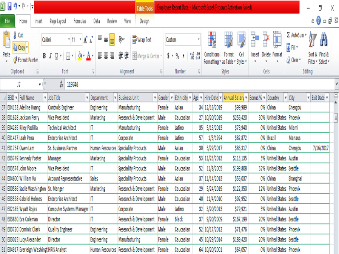Toggle Center horizontal alignment

click(106, 56)
